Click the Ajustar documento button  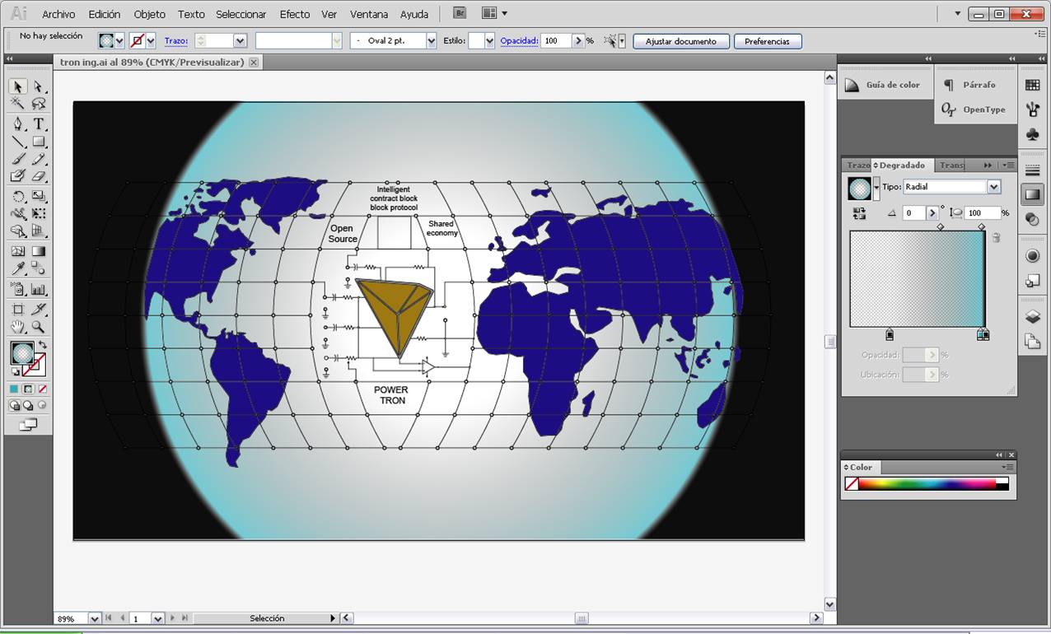click(681, 41)
